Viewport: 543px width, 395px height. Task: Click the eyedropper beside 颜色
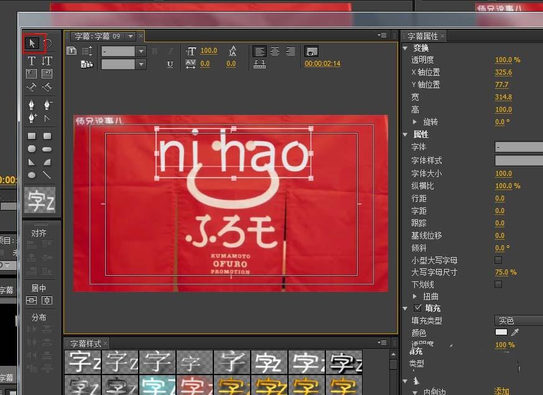click(514, 332)
